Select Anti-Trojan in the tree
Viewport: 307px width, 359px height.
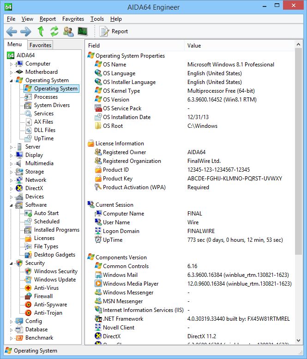pos(48,313)
